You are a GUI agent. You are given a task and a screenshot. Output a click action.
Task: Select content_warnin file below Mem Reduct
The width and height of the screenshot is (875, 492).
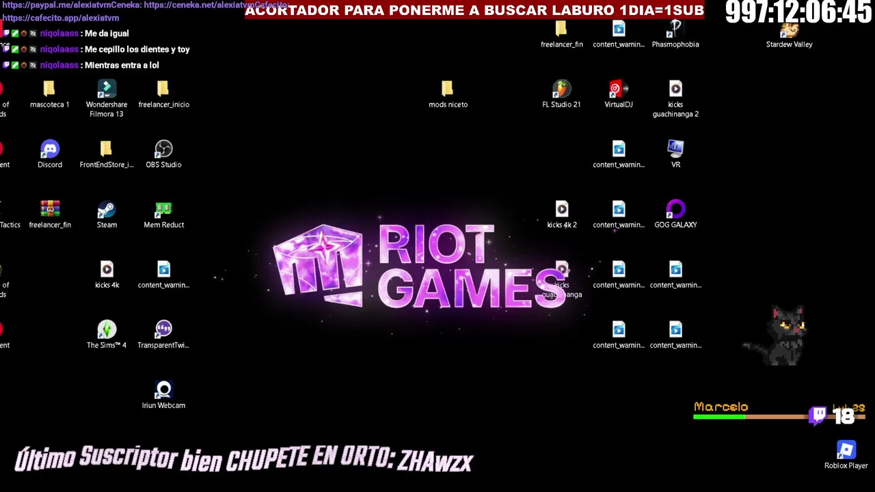click(x=163, y=275)
